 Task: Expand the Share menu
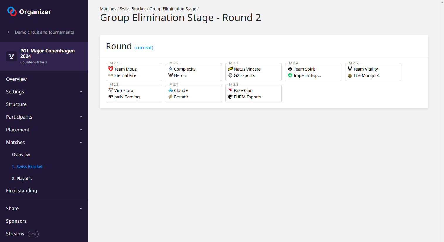(81, 209)
